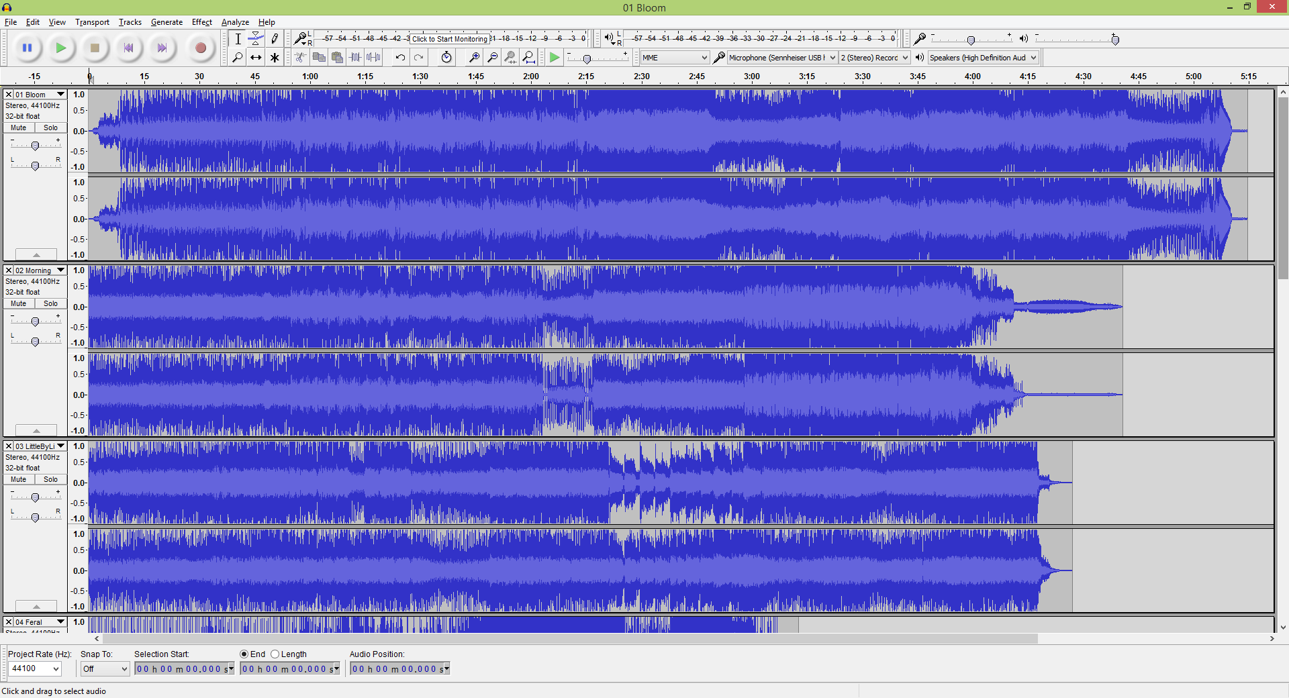Solo the 02 Morning track
Image resolution: width=1289 pixels, height=698 pixels.
point(50,303)
